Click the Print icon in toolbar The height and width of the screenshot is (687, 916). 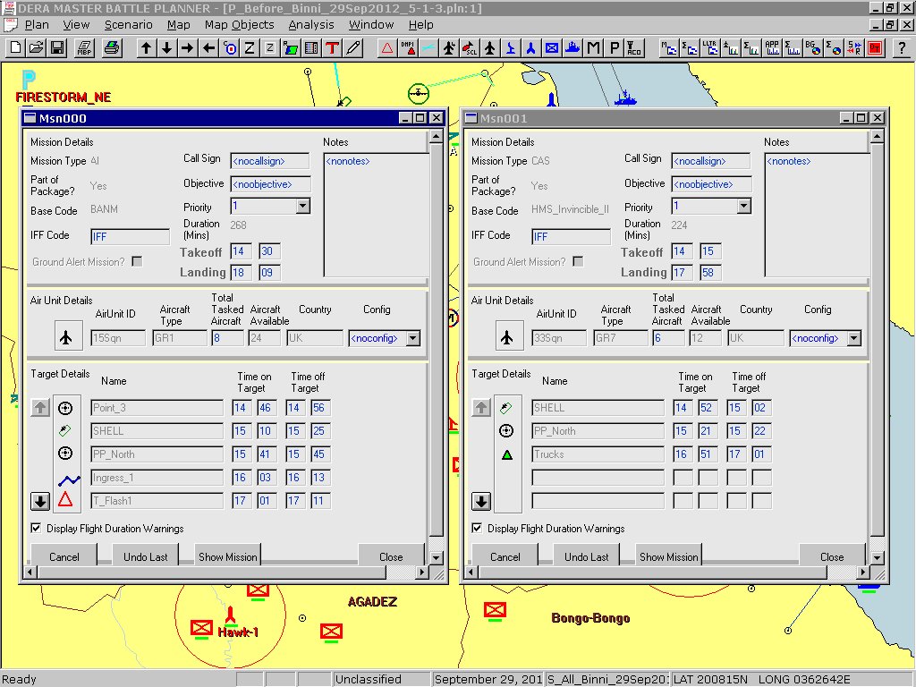(x=112, y=48)
